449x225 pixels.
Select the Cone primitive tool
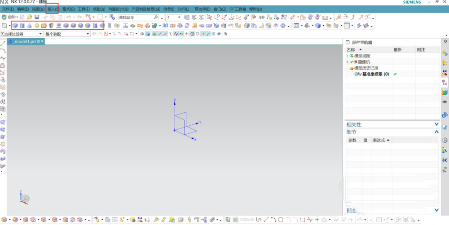click(29, 26)
